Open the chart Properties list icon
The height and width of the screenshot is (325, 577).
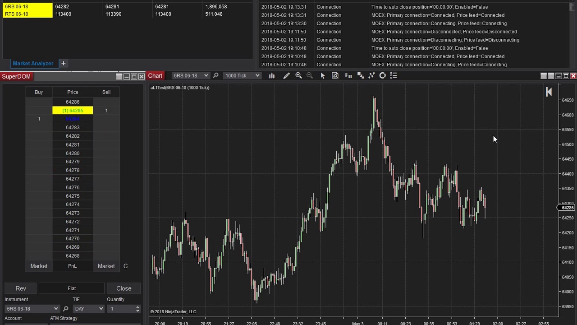point(394,76)
